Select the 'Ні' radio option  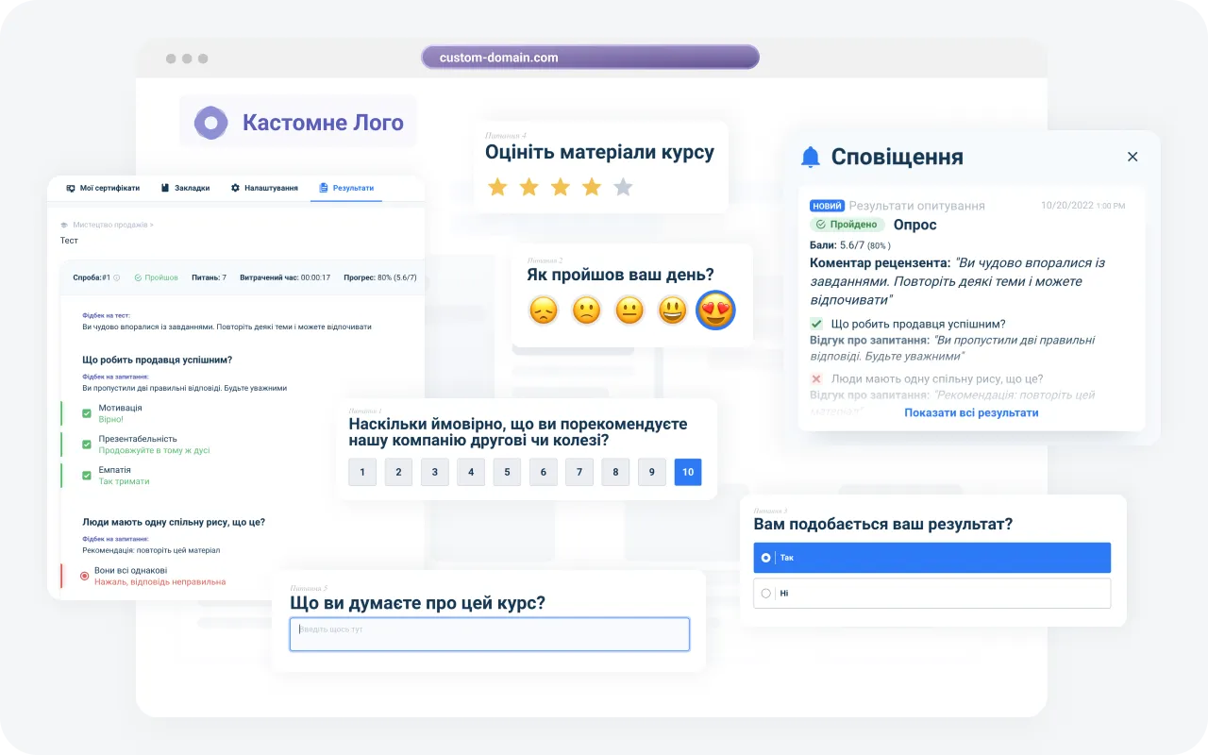pyautogui.click(x=765, y=594)
